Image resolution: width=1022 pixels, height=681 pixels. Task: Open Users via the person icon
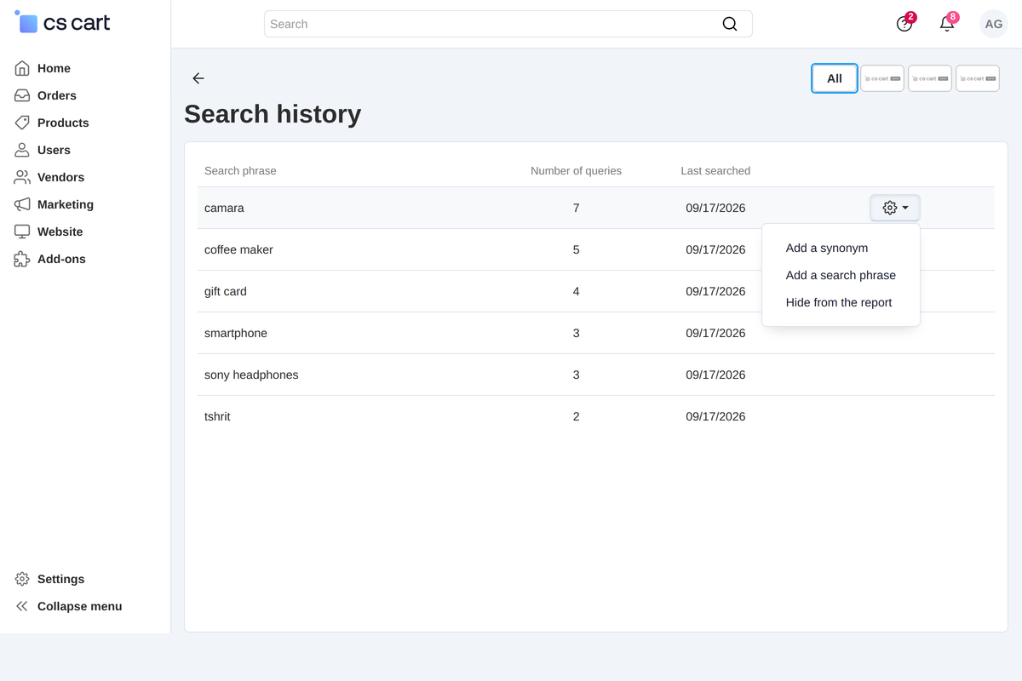pyautogui.click(x=22, y=150)
